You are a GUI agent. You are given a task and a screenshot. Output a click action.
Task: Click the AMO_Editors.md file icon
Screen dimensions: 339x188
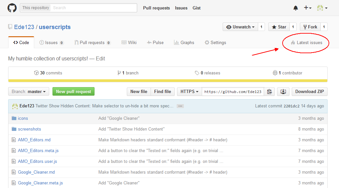pos(14,140)
